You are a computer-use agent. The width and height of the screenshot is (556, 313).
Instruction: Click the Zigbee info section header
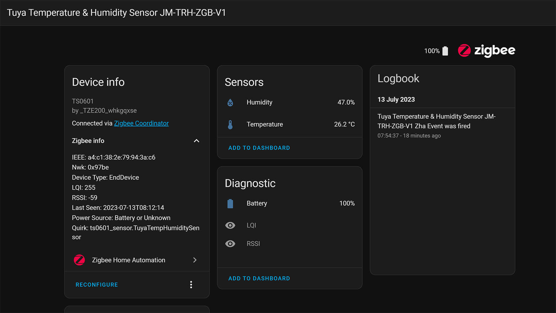tap(88, 141)
